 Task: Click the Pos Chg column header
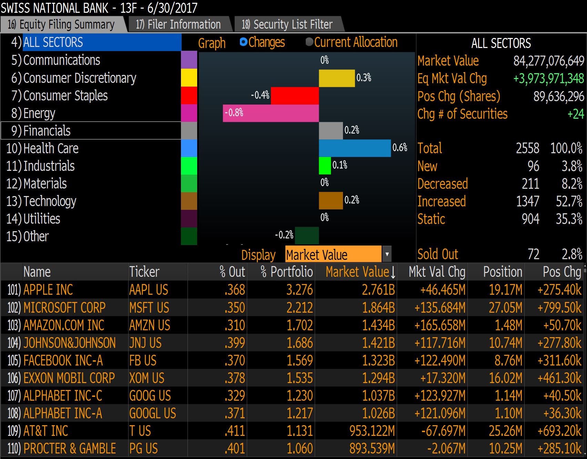pos(561,272)
